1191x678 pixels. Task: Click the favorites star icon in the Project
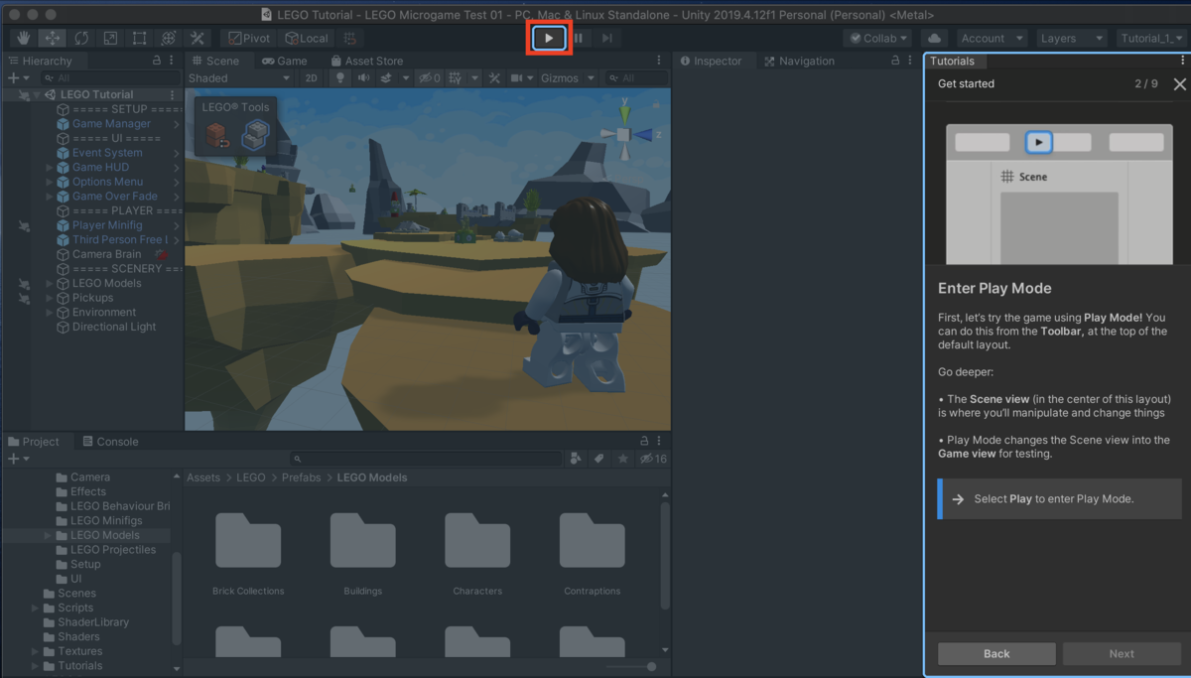click(622, 459)
